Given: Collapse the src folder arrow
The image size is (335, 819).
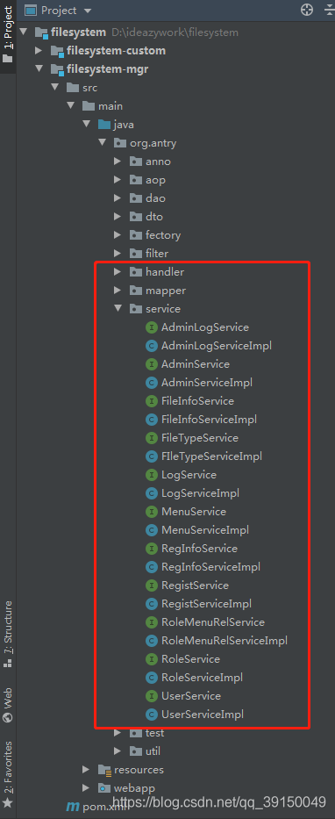Looking at the screenshot, I should tap(54, 88).
